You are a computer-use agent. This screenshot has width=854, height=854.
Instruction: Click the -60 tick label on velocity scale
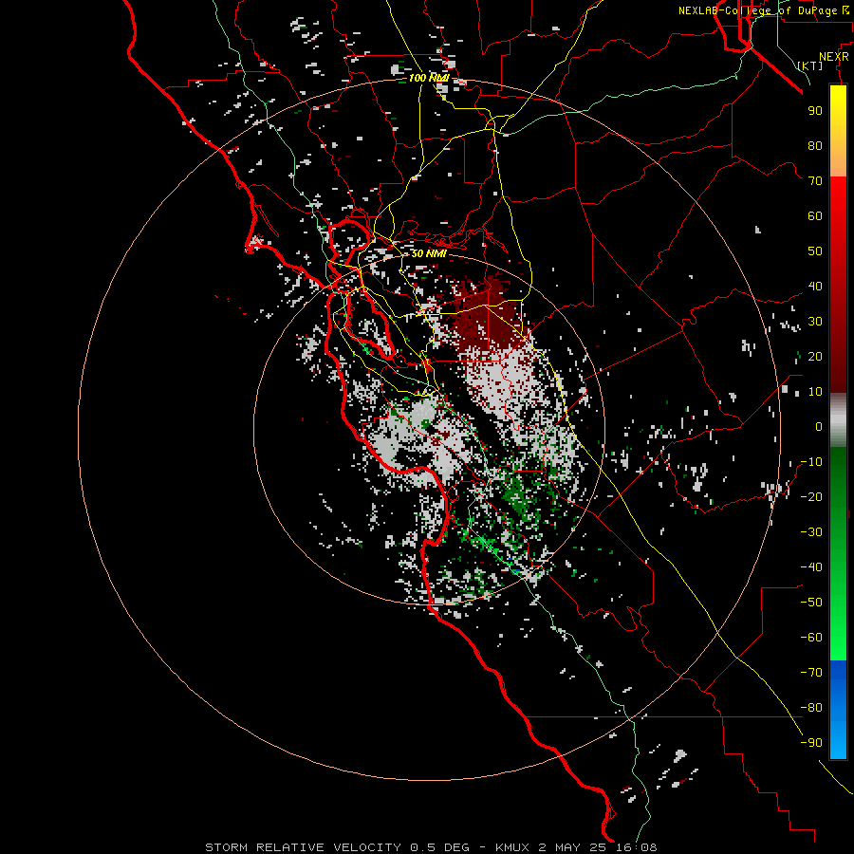tap(811, 638)
